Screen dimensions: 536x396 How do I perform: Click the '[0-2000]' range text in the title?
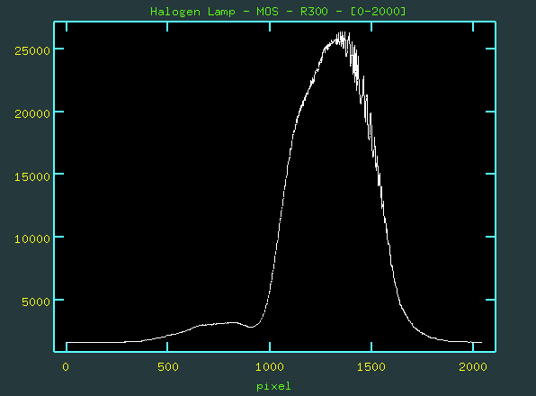click(x=379, y=12)
